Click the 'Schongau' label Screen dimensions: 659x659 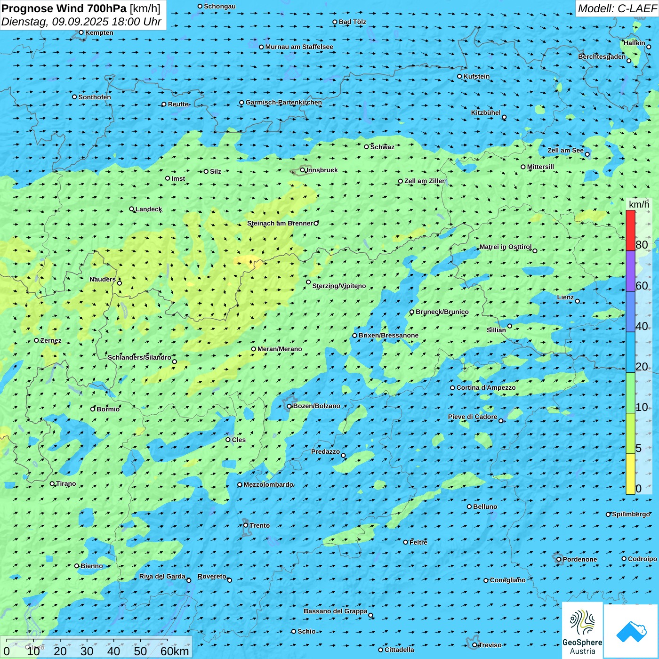pyautogui.click(x=220, y=6)
